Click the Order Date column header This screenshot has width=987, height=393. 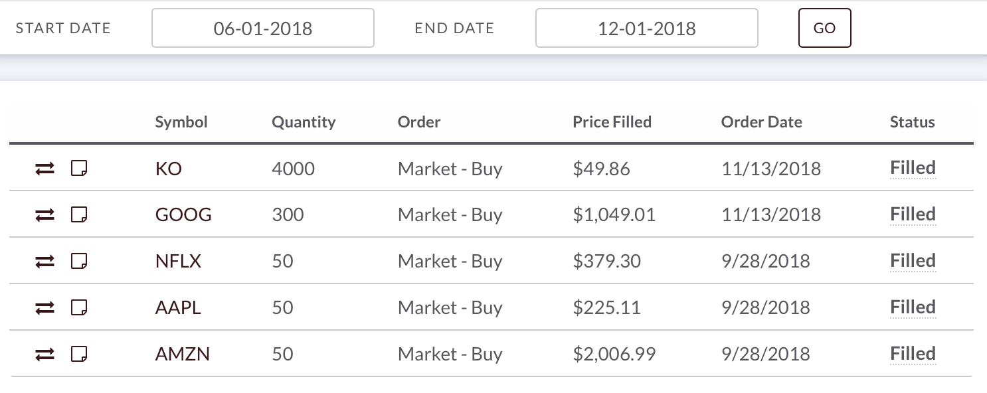tap(761, 122)
